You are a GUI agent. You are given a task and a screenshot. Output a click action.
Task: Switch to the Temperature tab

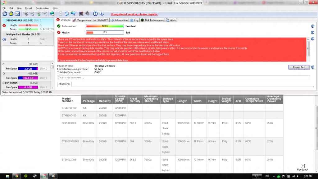[82, 20]
